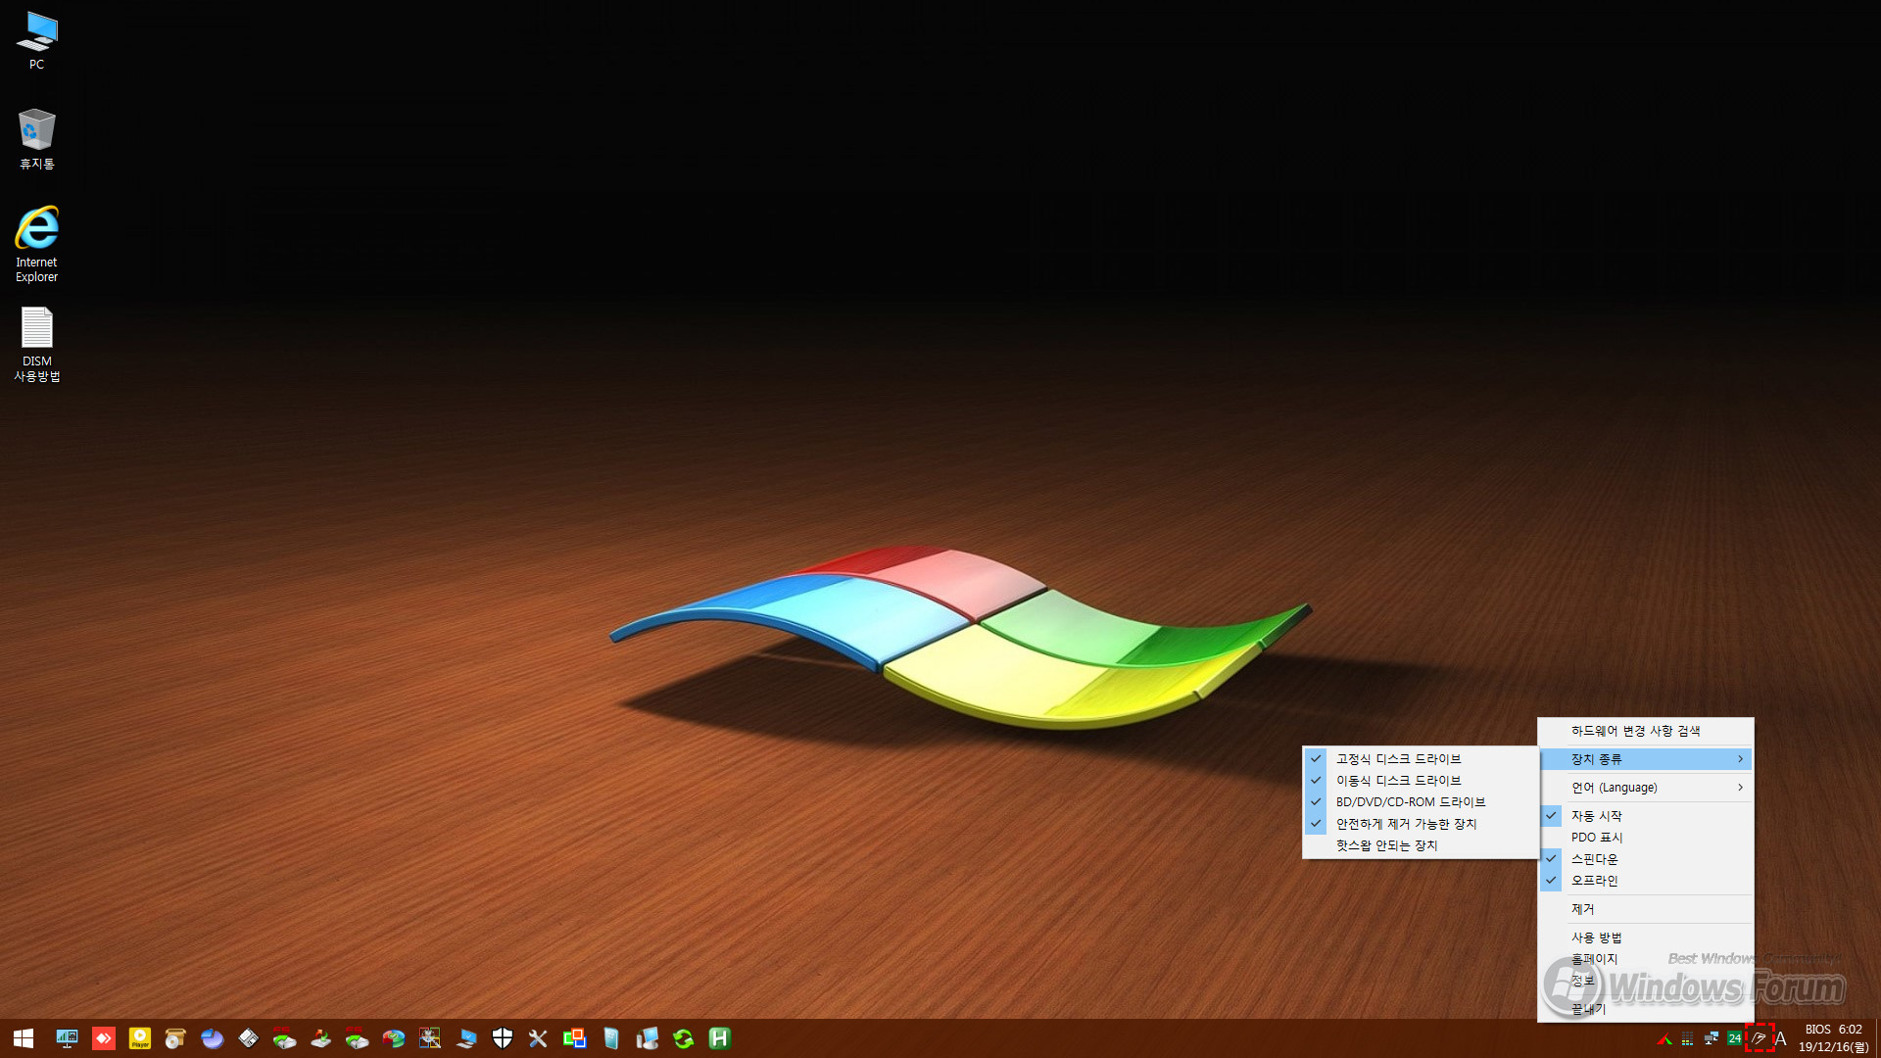Screen dimensions: 1881x1058
Task: Open the CD box archive taskbar icon
Action: 175,1038
